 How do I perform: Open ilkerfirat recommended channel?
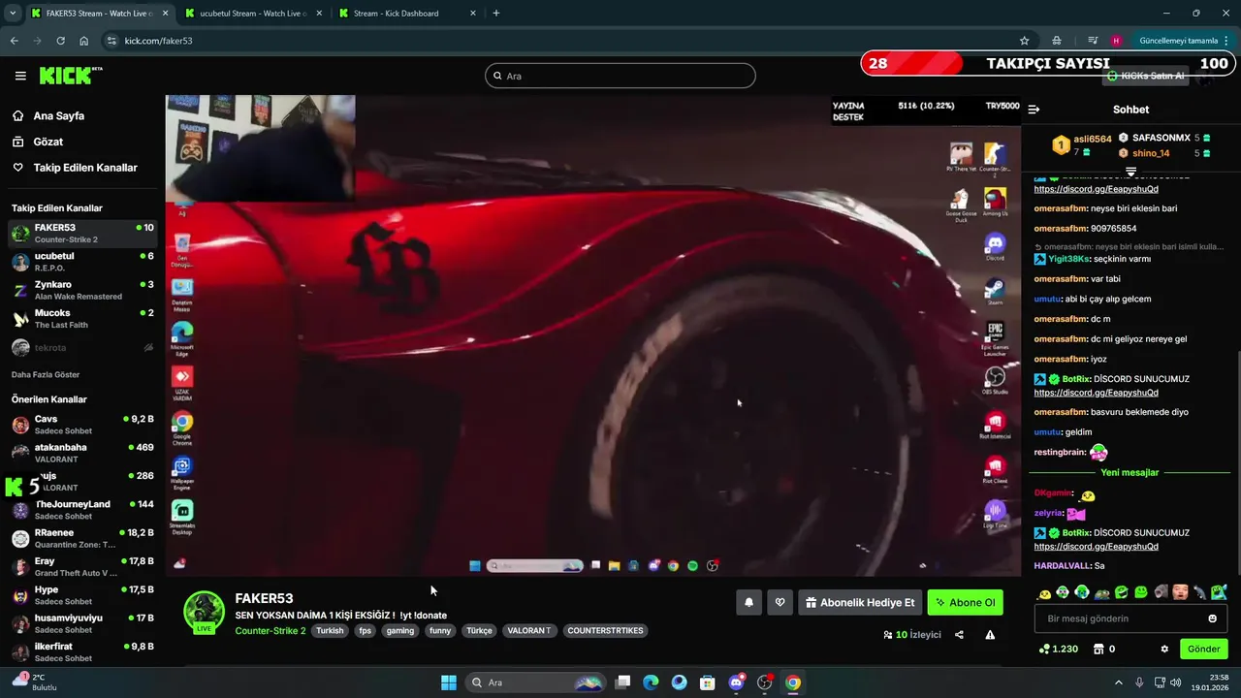82,651
